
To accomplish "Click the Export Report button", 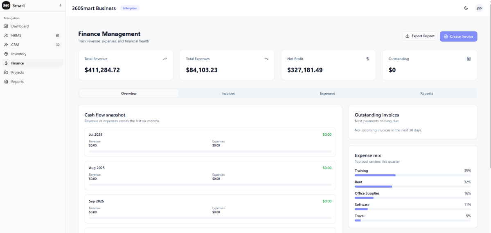I will (x=420, y=36).
